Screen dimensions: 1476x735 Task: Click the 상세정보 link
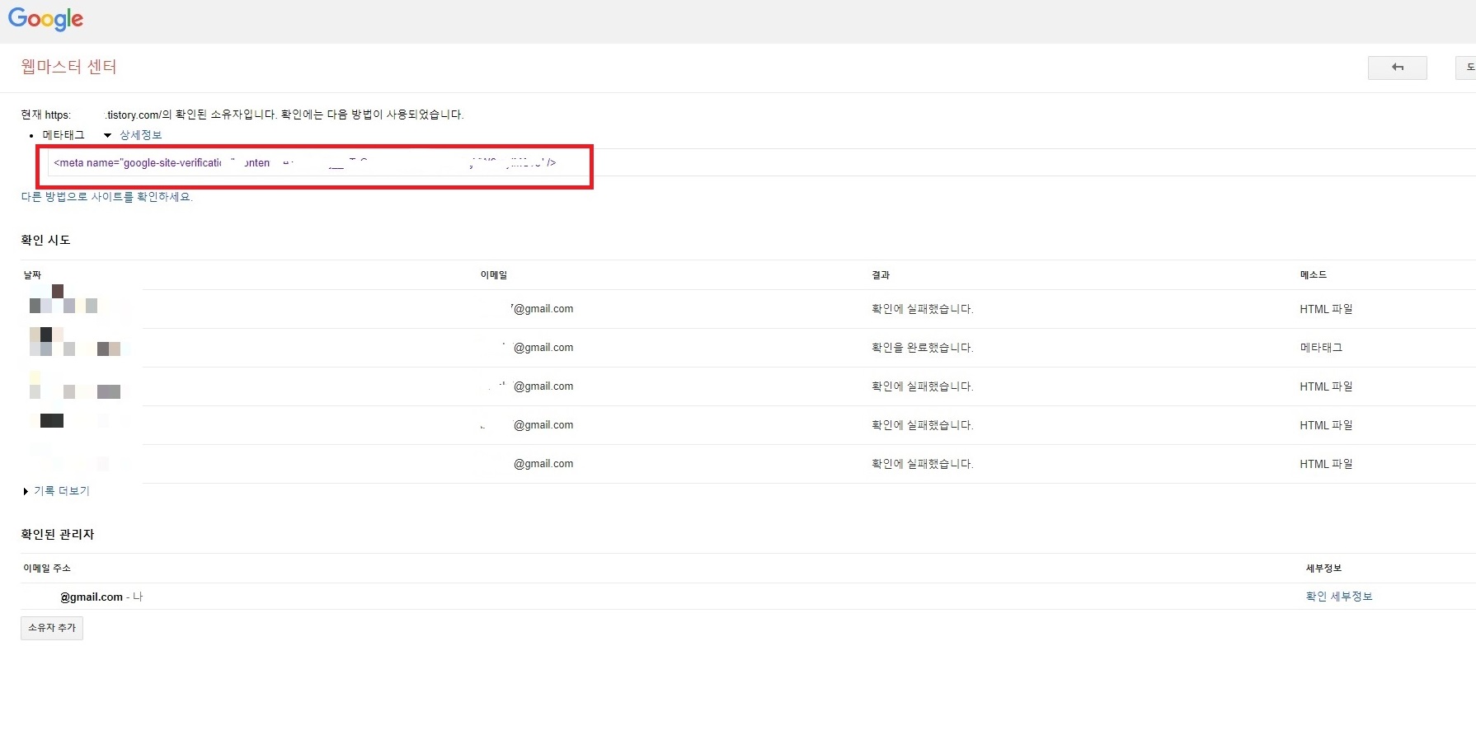tap(140, 135)
